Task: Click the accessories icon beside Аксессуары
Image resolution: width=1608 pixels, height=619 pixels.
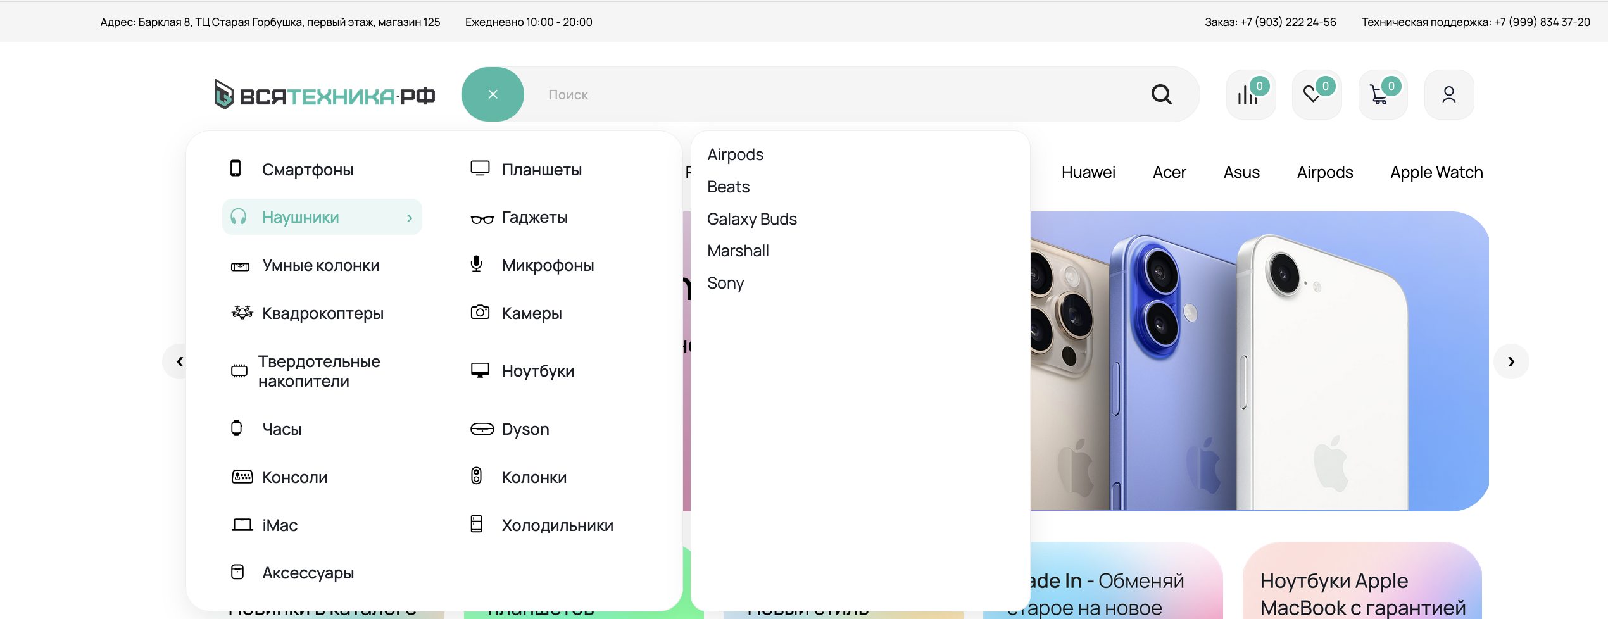Action: click(237, 572)
